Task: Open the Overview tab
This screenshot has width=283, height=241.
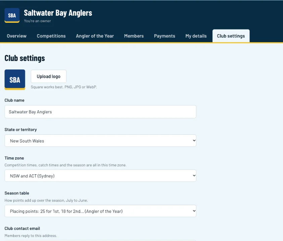Action: (x=16, y=36)
